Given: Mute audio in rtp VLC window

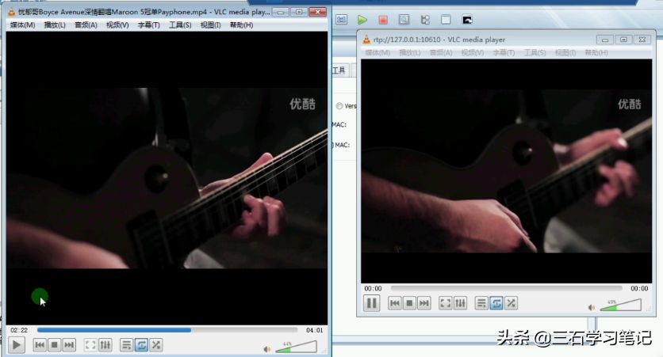Looking at the screenshot, I should (591, 307).
